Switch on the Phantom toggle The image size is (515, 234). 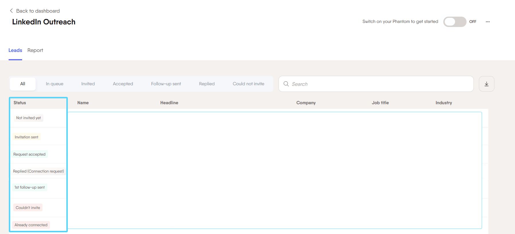pyautogui.click(x=454, y=22)
